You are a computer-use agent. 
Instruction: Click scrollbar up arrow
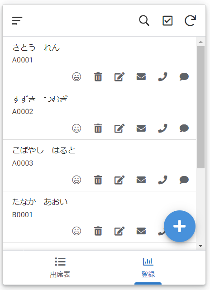pyautogui.click(x=200, y=42)
